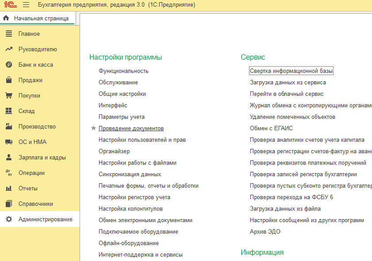The height and width of the screenshot is (261, 372).
Task: Click the Администрирование gear icon
Action: click(9, 219)
